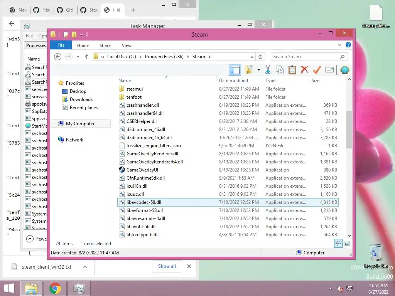Image resolution: width=395 pixels, height=296 pixels.
Task: Click the orange checkmark toolbar icon
Action: [317, 70]
